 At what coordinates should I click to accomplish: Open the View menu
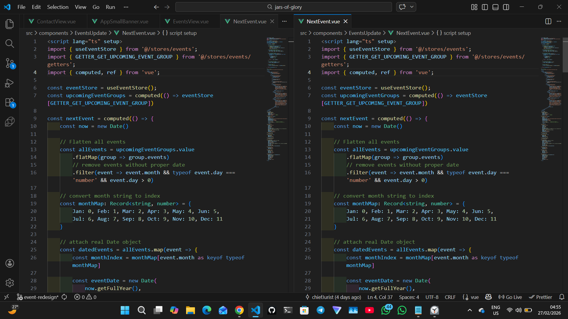pyautogui.click(x=80, y=7)
